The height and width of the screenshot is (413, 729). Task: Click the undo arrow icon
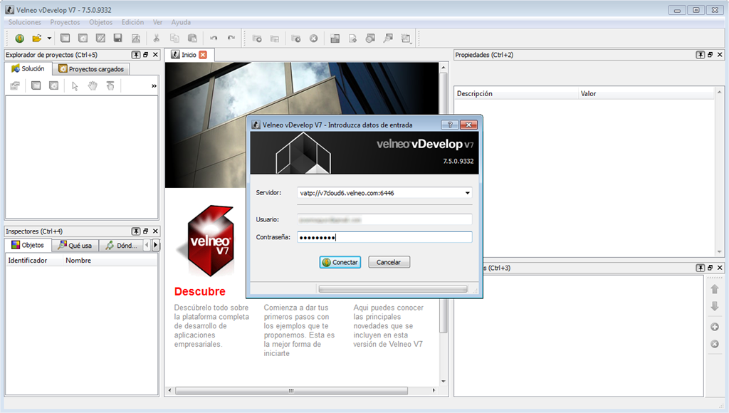pyautogui.click(x=214, y=38)
